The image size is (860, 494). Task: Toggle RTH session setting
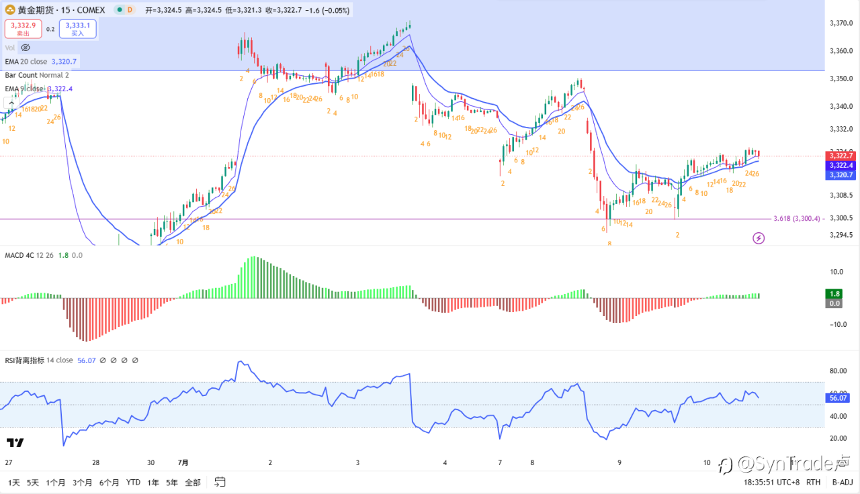[x=813, y=482]
